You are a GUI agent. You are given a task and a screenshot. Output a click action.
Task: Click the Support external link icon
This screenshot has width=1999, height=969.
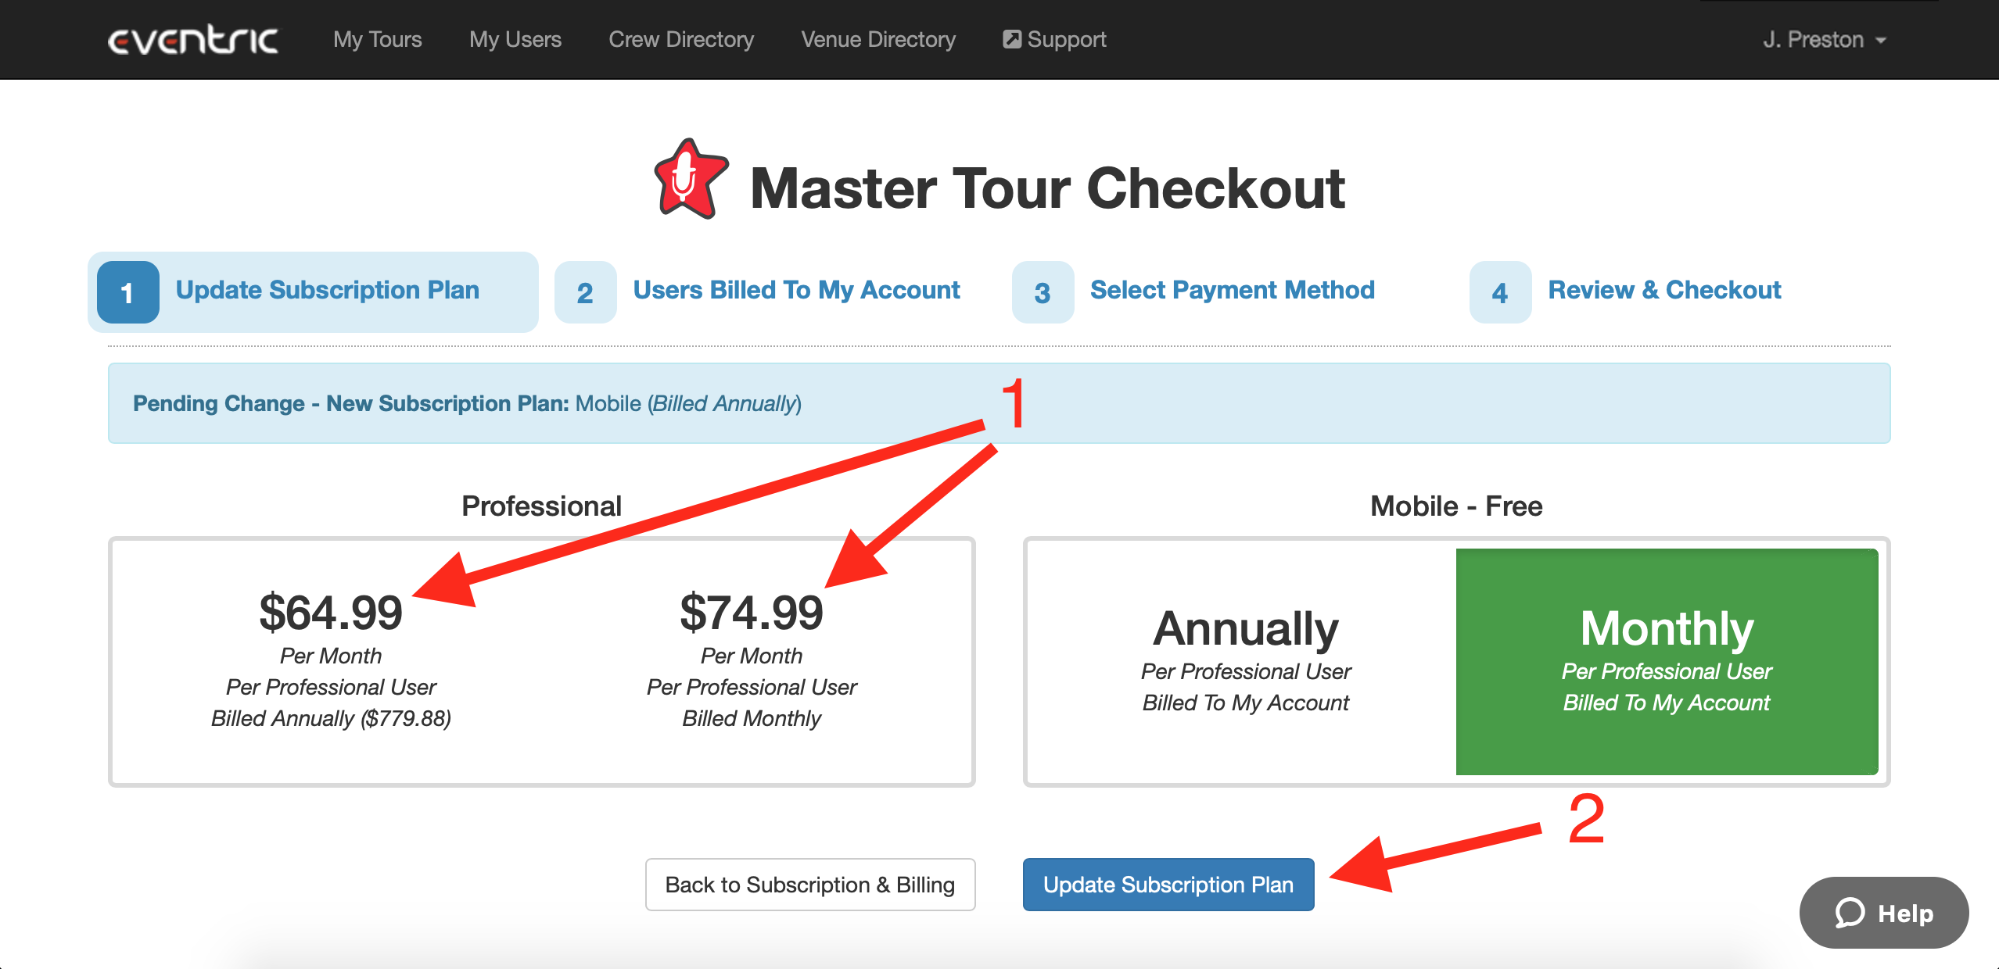point(1012,39)
